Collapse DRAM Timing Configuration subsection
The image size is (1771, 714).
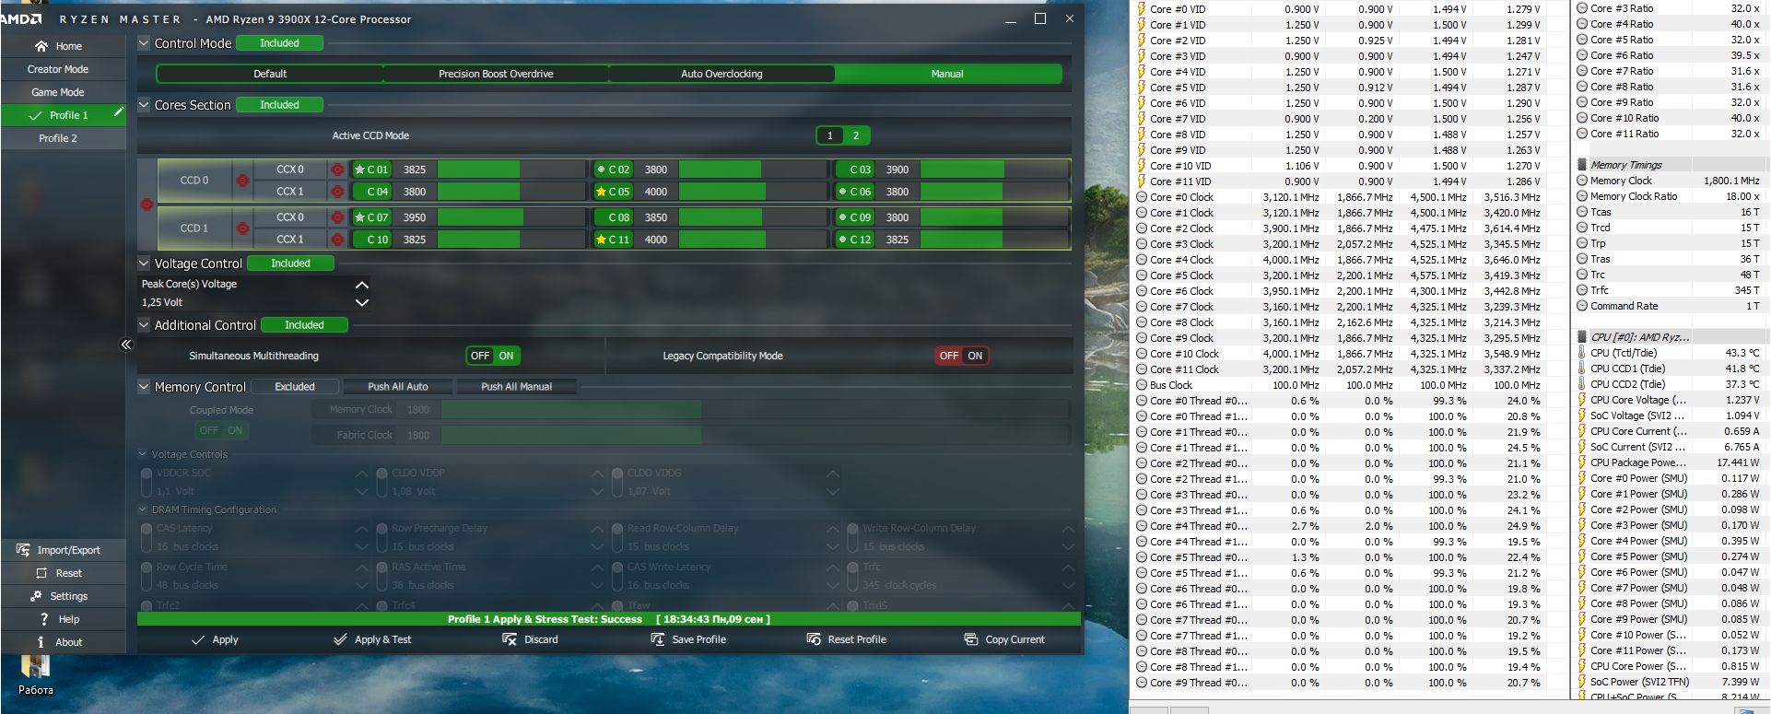pyautogui.click(x=143, y=509)
